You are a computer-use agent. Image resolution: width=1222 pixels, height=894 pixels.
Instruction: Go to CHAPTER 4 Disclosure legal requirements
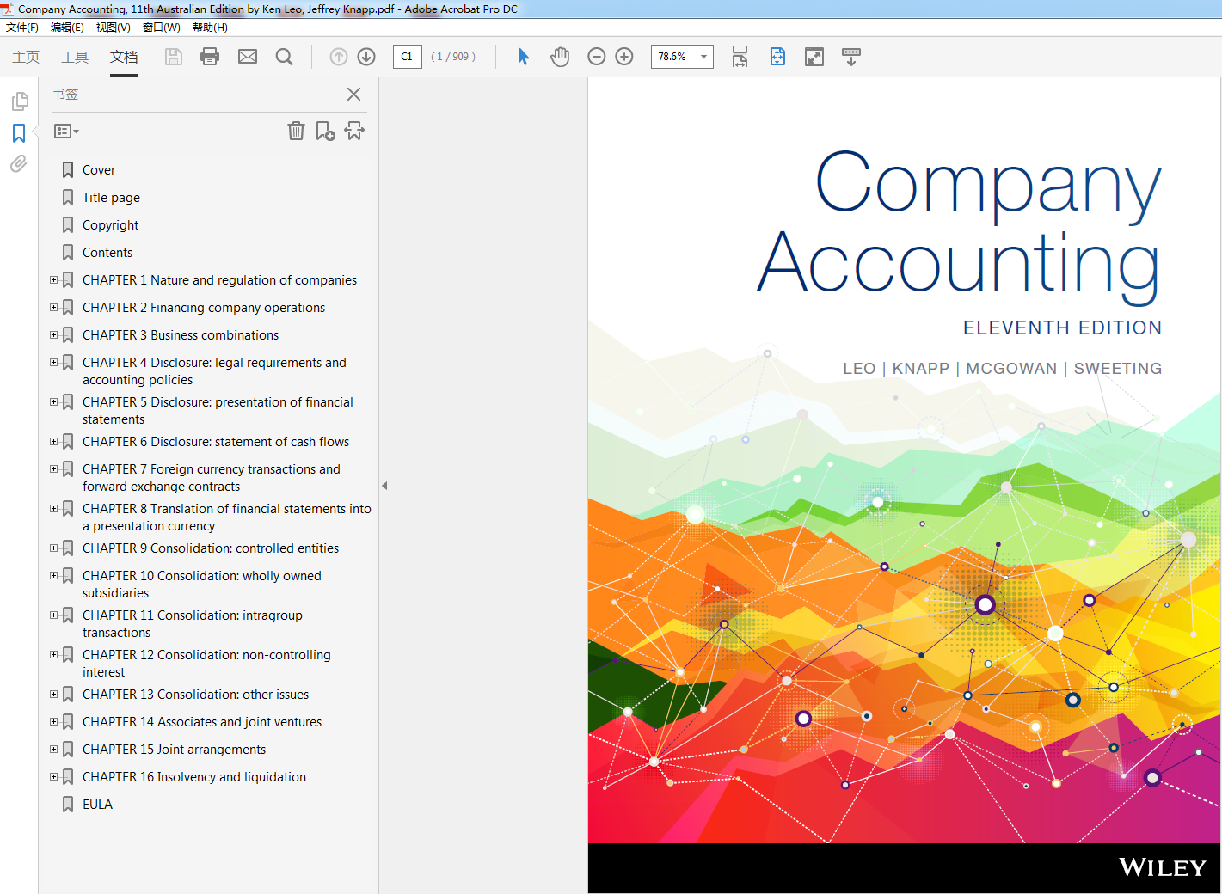[214, 371]
